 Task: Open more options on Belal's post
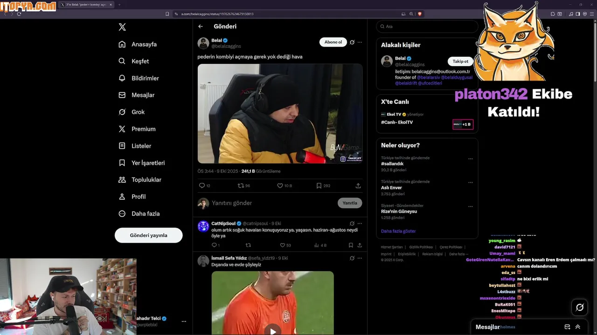[360, 42]
